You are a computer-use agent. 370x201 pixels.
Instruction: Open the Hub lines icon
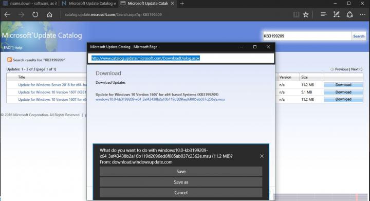point(324,14)
